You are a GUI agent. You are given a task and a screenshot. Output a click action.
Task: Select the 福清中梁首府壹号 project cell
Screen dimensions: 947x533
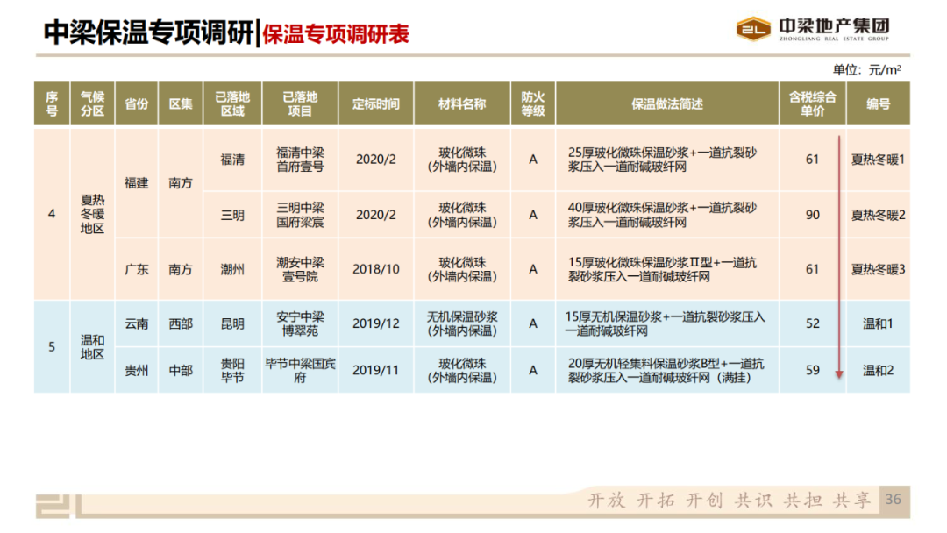tap(300, 160)
